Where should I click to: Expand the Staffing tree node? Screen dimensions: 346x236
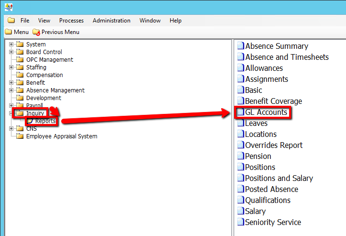(11, 67)
